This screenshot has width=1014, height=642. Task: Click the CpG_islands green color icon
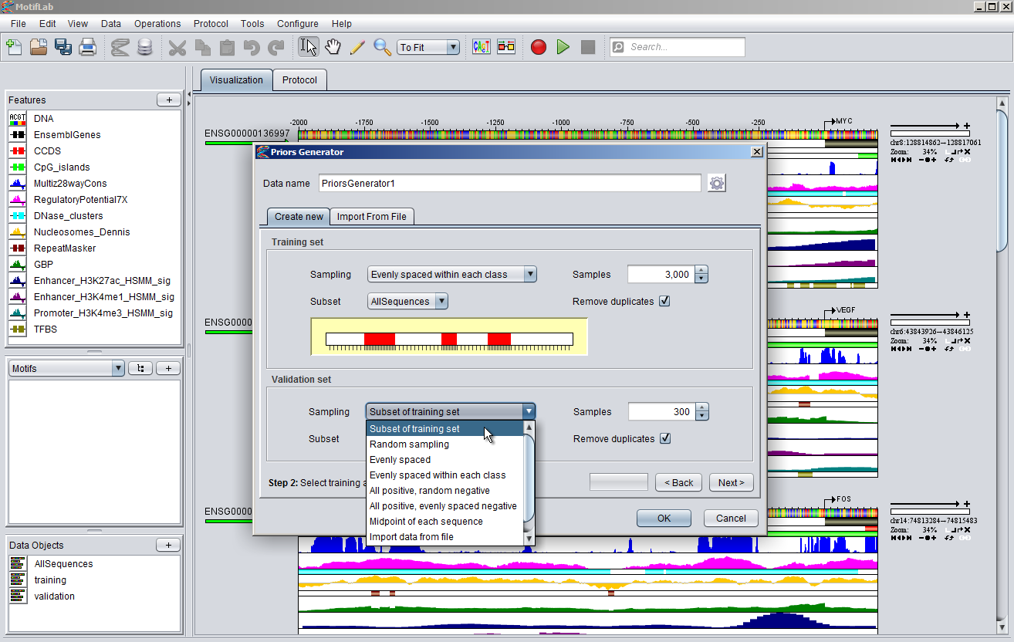point(18,167)
